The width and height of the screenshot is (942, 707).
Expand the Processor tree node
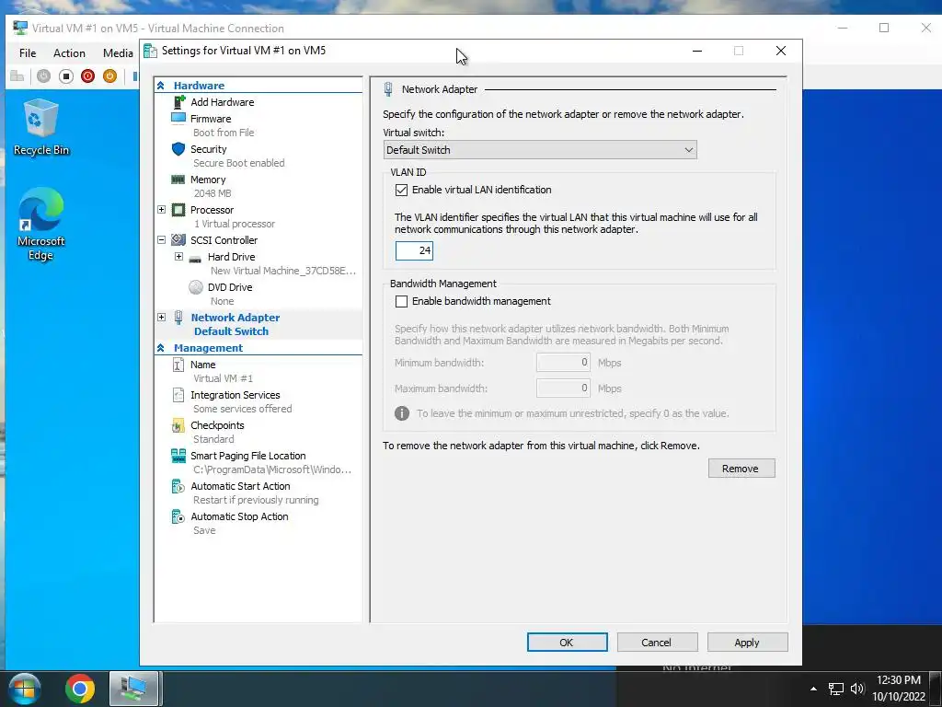click(x=162, y=210)
